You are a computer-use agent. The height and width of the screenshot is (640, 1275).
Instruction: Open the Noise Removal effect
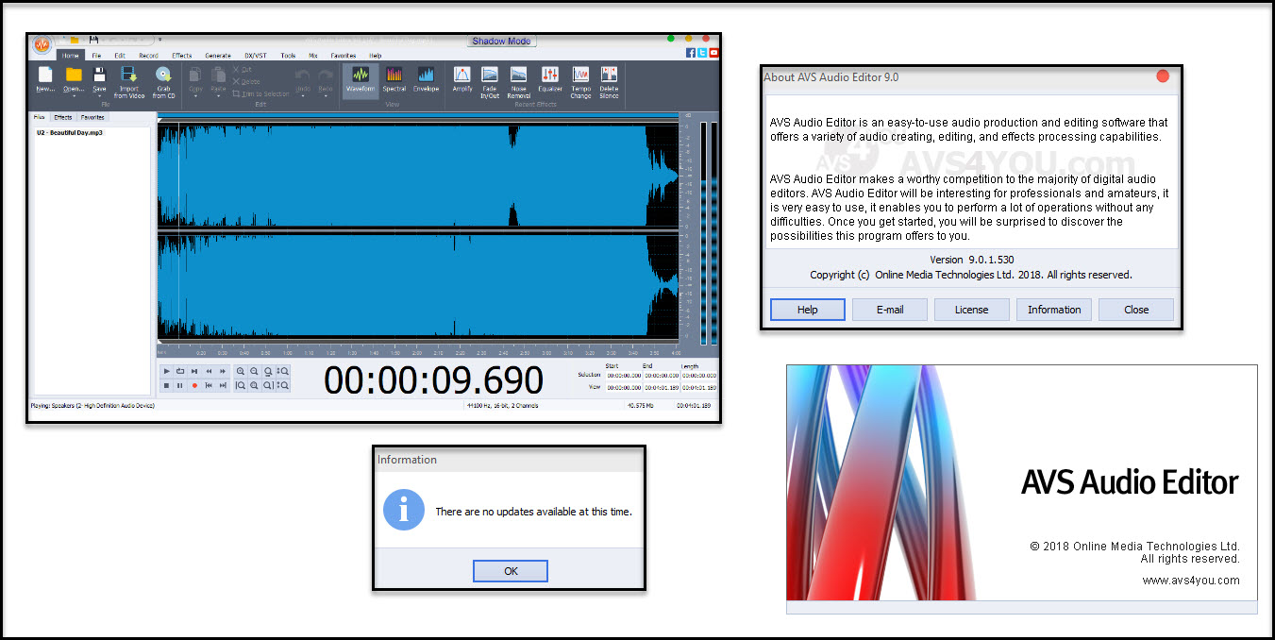coord(518,81)
